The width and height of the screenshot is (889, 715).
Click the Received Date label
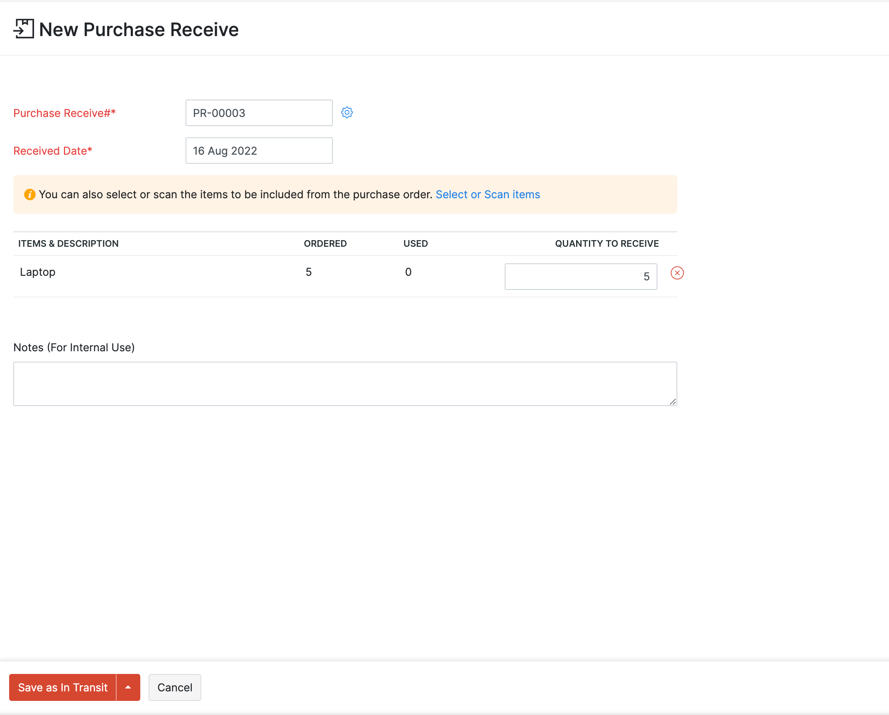tap(53, 151)
